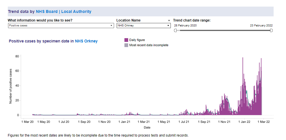The image size is (286, 140).
Task: Click the right date range slider handle
Action: 271,30
